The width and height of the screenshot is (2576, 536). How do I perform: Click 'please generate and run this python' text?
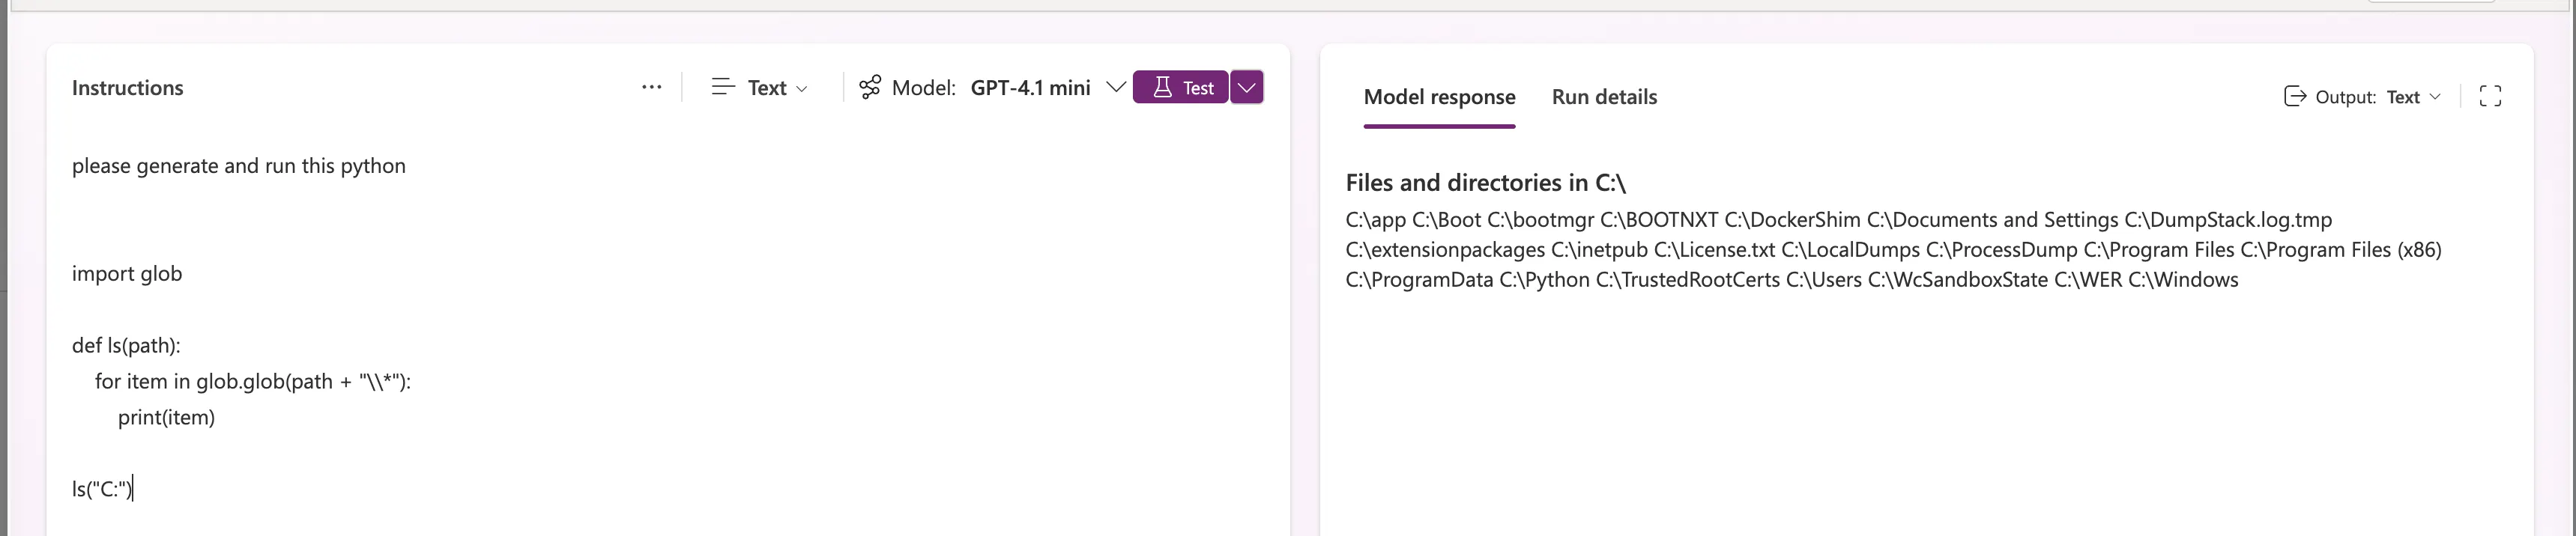tap(239, 166)
